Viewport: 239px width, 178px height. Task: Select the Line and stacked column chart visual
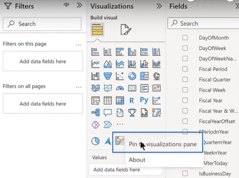click(132, 64)
